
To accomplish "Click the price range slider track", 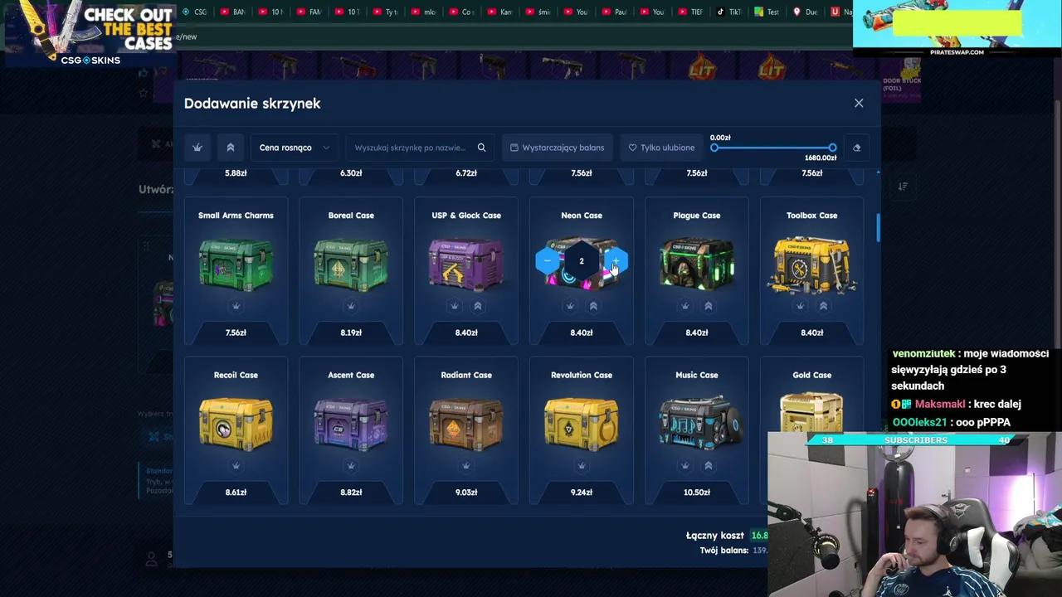I will 773,148.
